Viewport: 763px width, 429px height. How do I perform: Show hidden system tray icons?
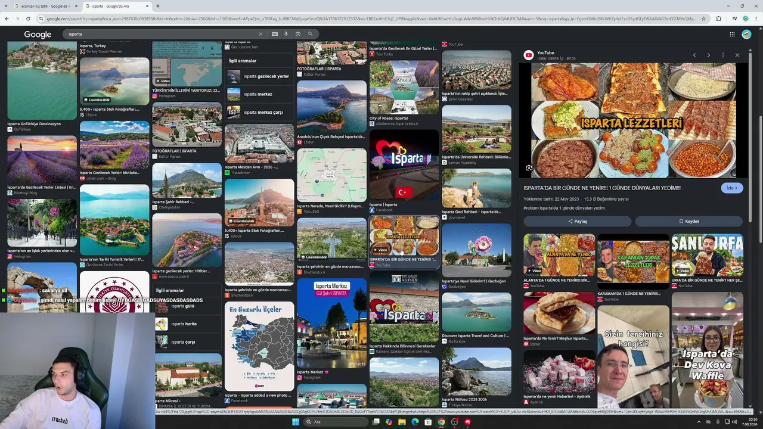click(699, 422)
